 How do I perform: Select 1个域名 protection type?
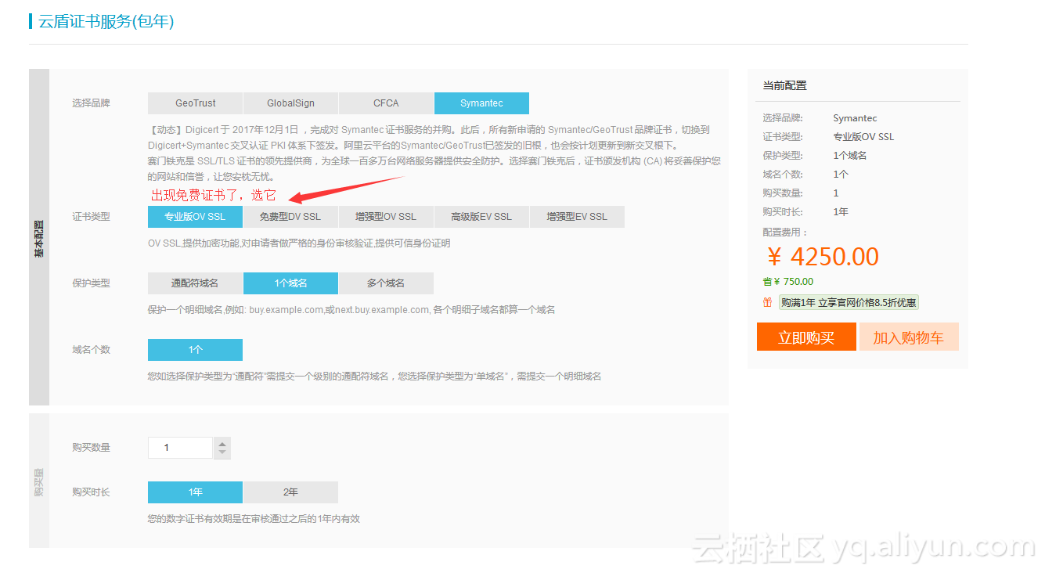pos(290,283)
